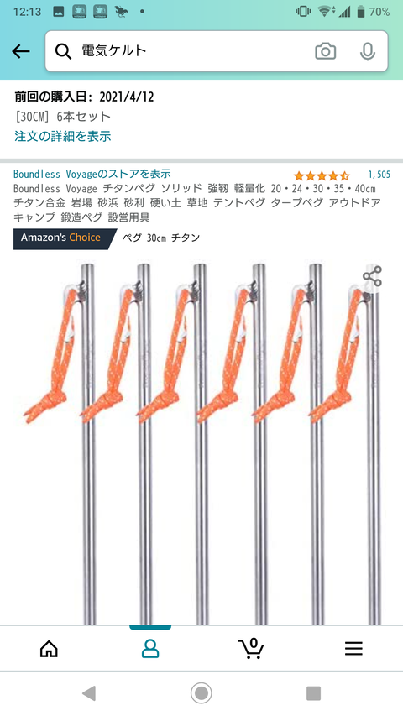The height and width of the screenshot is (716, 403).
Task: Go to Home tab in bottom bar
Action: point(49,648)
